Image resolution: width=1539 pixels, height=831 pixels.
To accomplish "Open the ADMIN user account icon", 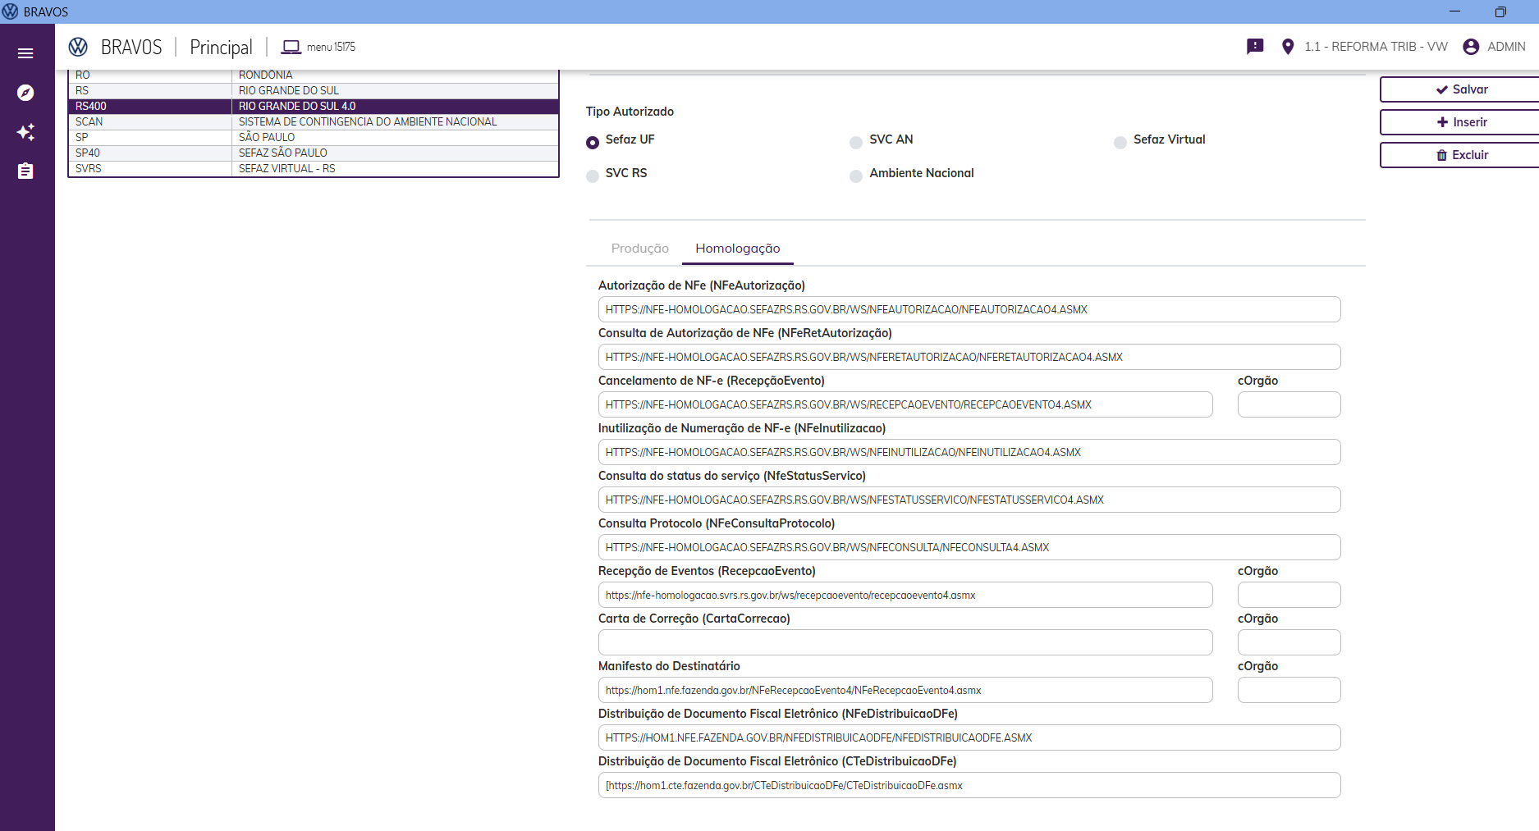I will (x=1471, y=47).
